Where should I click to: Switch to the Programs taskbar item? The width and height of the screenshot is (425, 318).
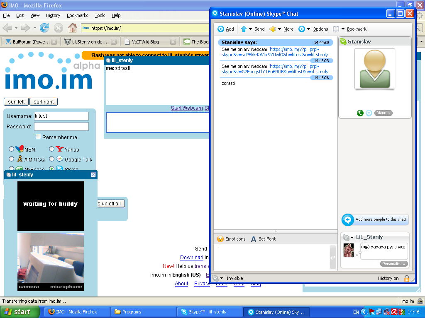[144, 312]
